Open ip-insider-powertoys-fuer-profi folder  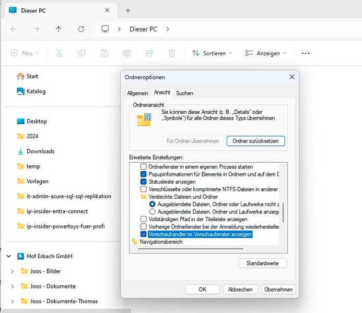tap(61, 226)
